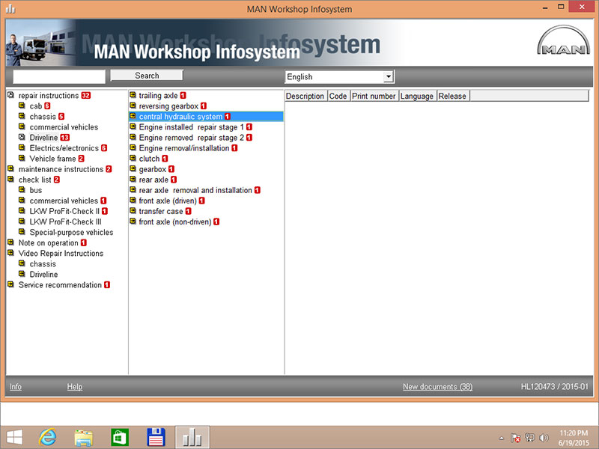This screenshot has width=599, height=449.
Task: Click the arrow icon beside bus
Action: (22, 190)
